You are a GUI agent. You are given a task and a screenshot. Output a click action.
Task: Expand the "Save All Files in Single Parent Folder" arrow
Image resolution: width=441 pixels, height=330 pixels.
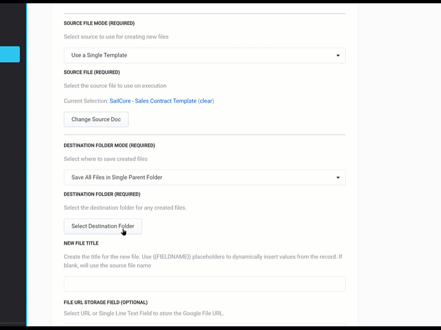[x=337, y=177]
